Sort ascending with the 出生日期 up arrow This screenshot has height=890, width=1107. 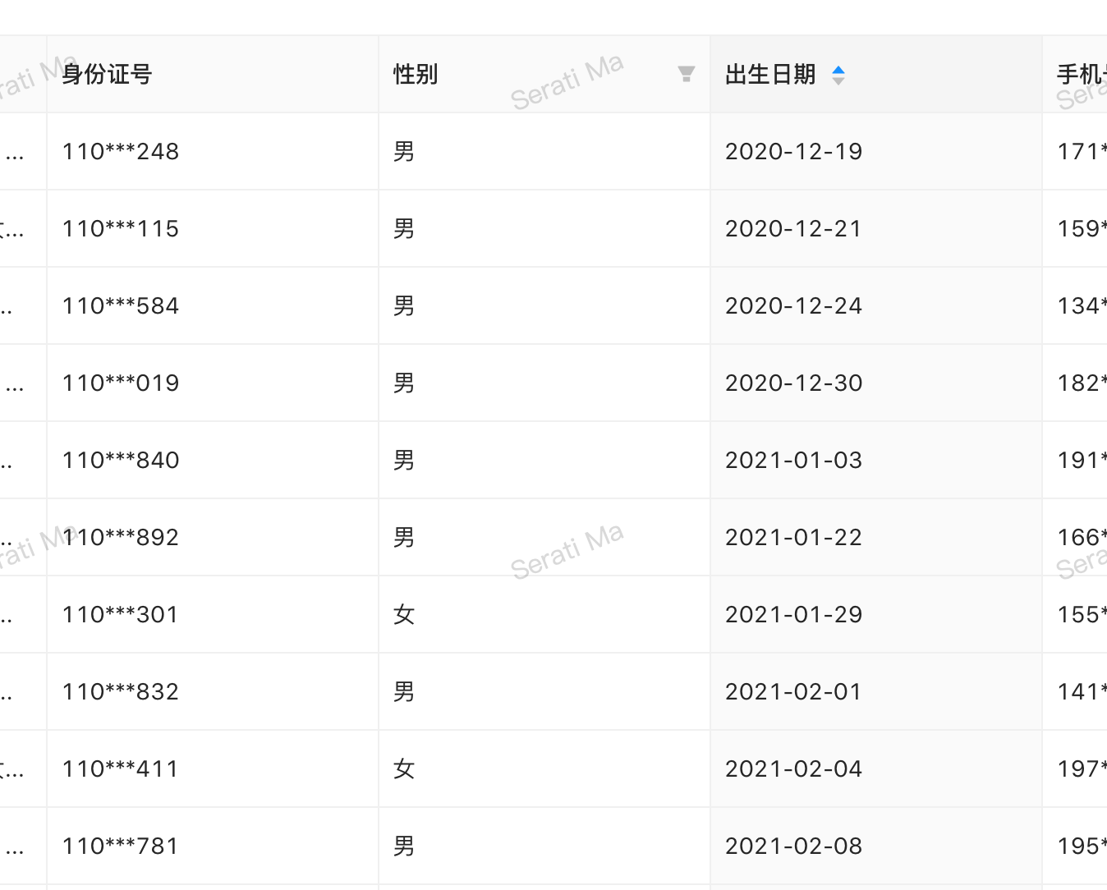838,70
